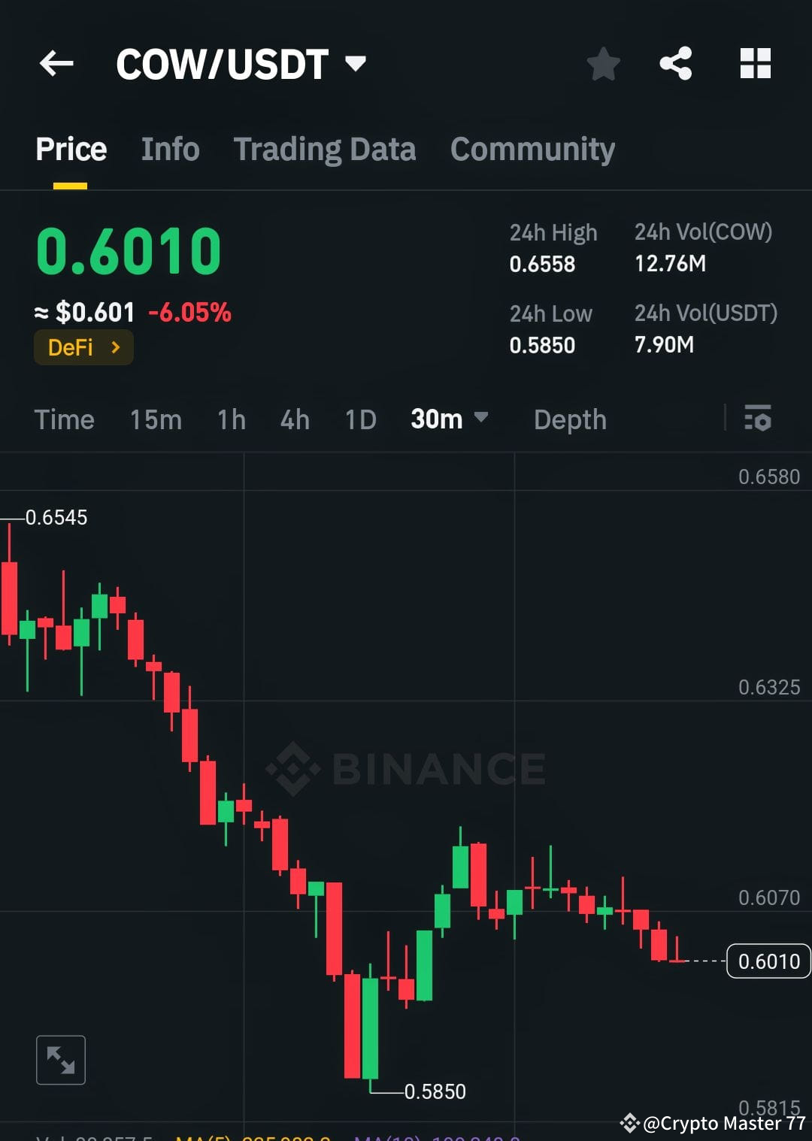
Task: Open the Community tab
Action: [x=532, y=149]
